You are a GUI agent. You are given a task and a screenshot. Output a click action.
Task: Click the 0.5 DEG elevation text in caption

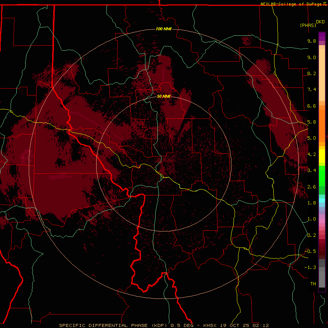[183, 325]
